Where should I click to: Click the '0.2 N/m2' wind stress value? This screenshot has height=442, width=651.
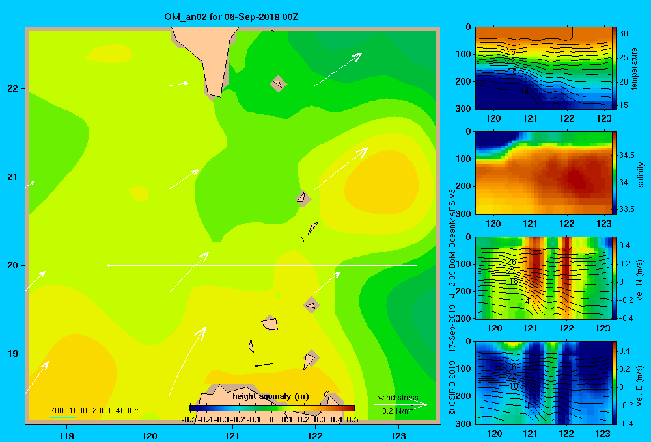coord(398,411)
